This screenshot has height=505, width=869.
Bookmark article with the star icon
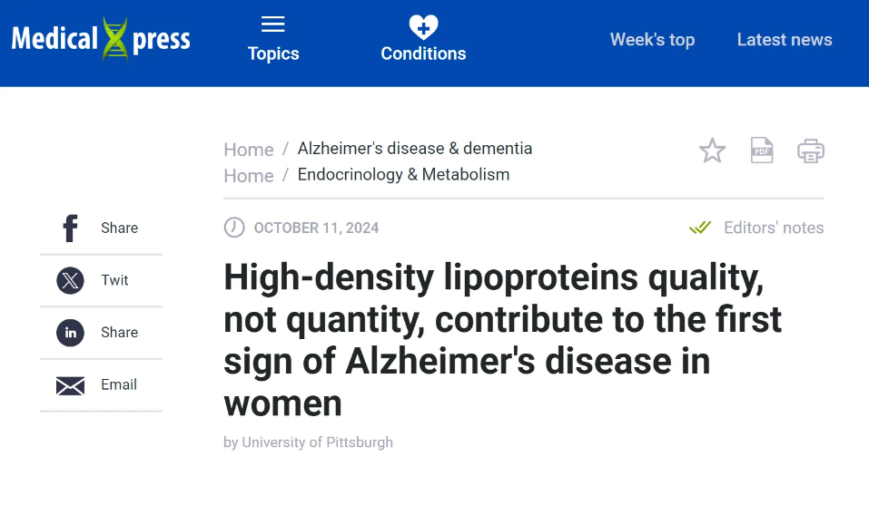[712, 151]
